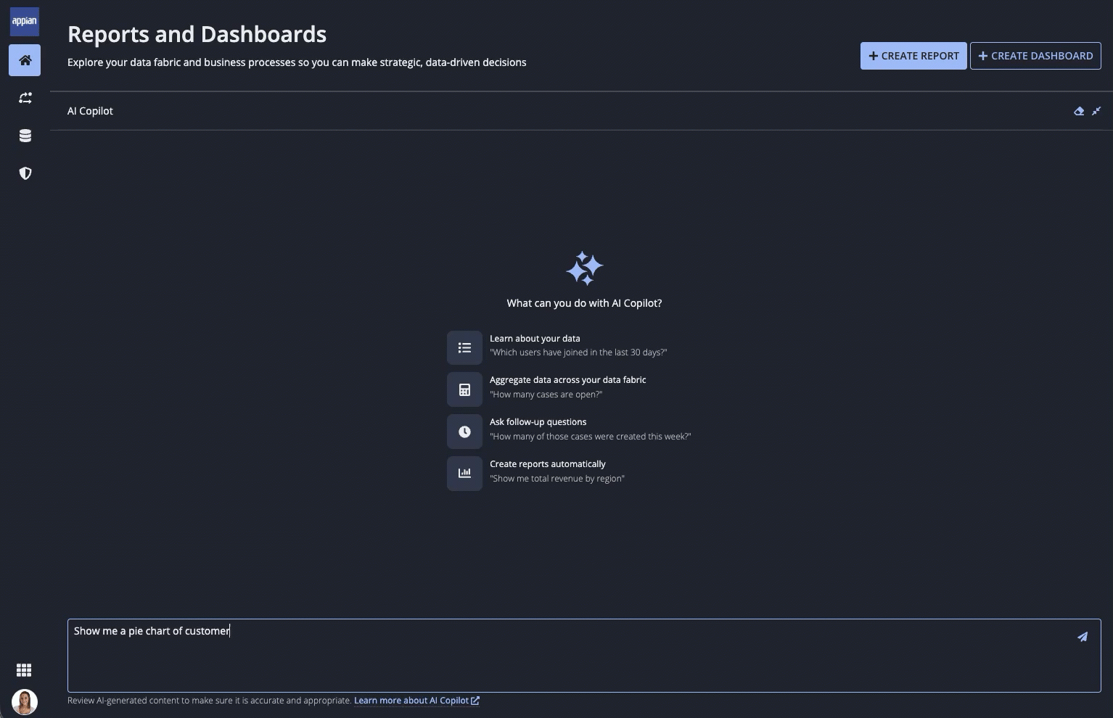Click the "Explore your data fabric" subtitle text
Viewport: 1113px width, 718px height.
point(297,62)
